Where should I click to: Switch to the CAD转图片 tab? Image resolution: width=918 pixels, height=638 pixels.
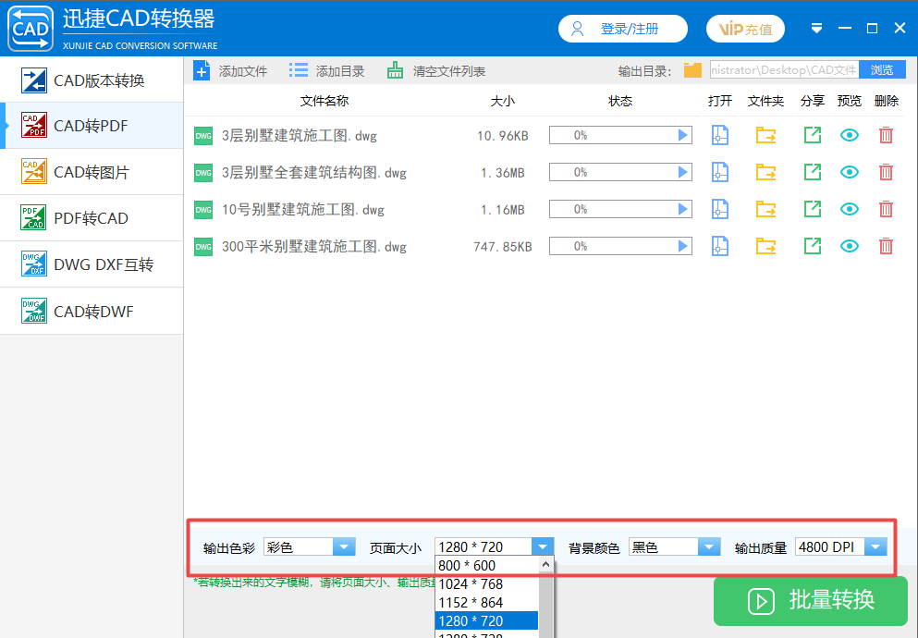pos(92,172)
